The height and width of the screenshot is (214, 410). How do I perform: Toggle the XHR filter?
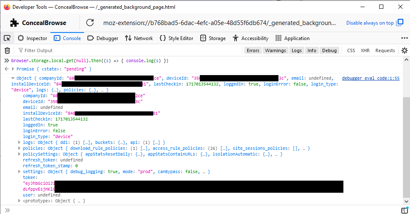365,50
